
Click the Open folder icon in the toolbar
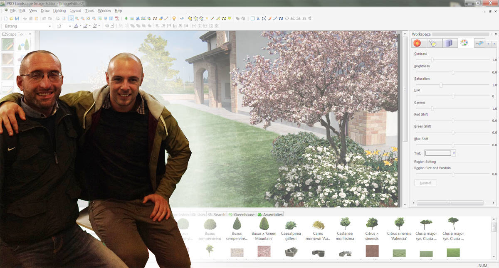click(x=11, y=18)
